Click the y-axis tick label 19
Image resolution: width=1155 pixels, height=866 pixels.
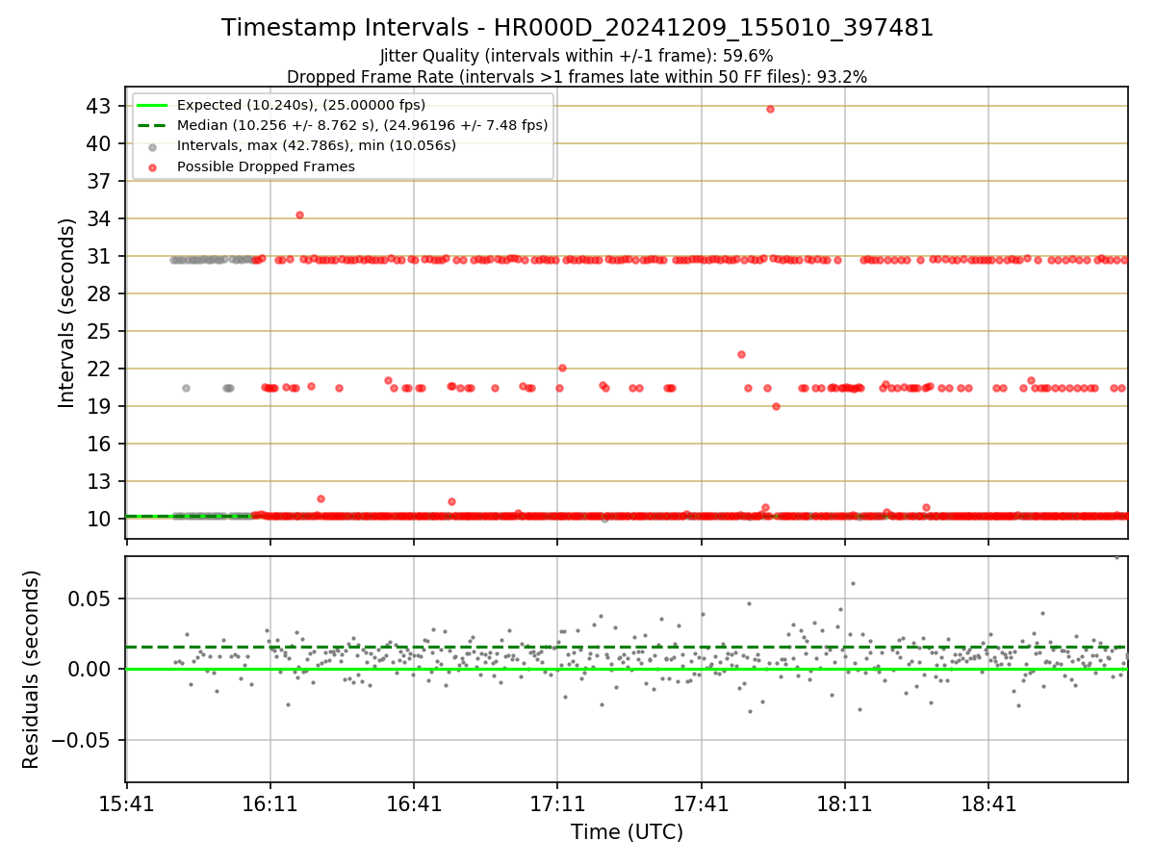tap(99, 406)
